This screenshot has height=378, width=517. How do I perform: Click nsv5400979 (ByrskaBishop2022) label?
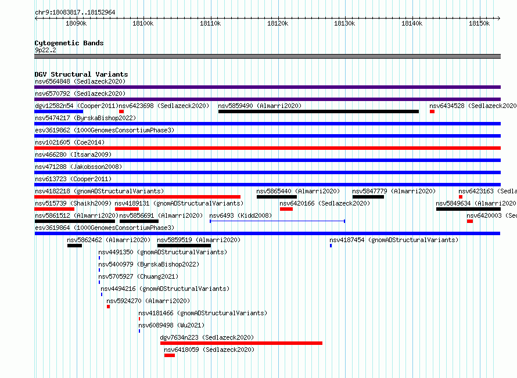click(149, 264)
